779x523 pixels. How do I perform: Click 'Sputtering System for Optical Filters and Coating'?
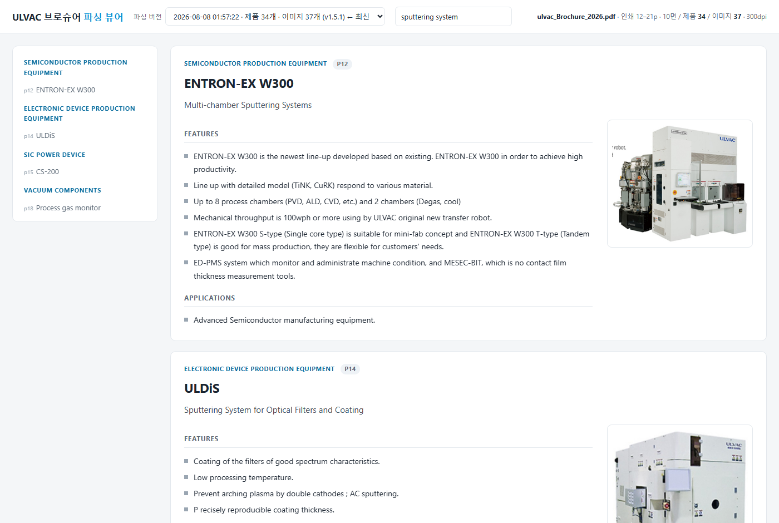pyautogui.click(x=274, y=410)
